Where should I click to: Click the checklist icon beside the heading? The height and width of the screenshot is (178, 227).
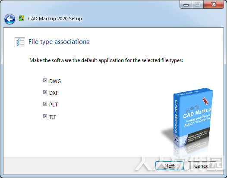point(19,42)
